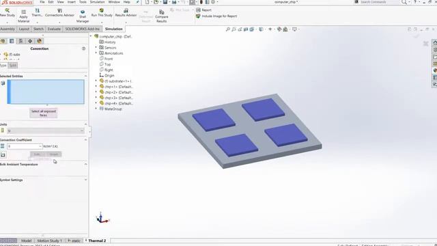Expand the substrate<1> tree node
Viewport: 437px width, 246px height.
coord(96,81)
